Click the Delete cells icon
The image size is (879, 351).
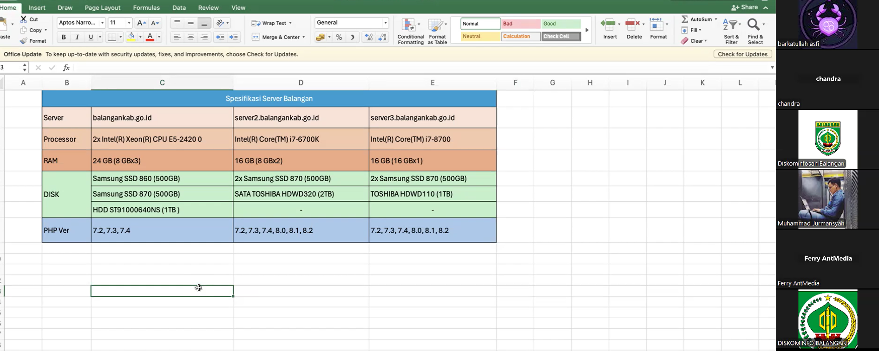point(632,24)
